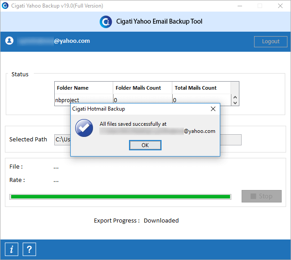Click the Folder Mails Count column header
The width and height of the screenshot is (291, 260).
142,88
